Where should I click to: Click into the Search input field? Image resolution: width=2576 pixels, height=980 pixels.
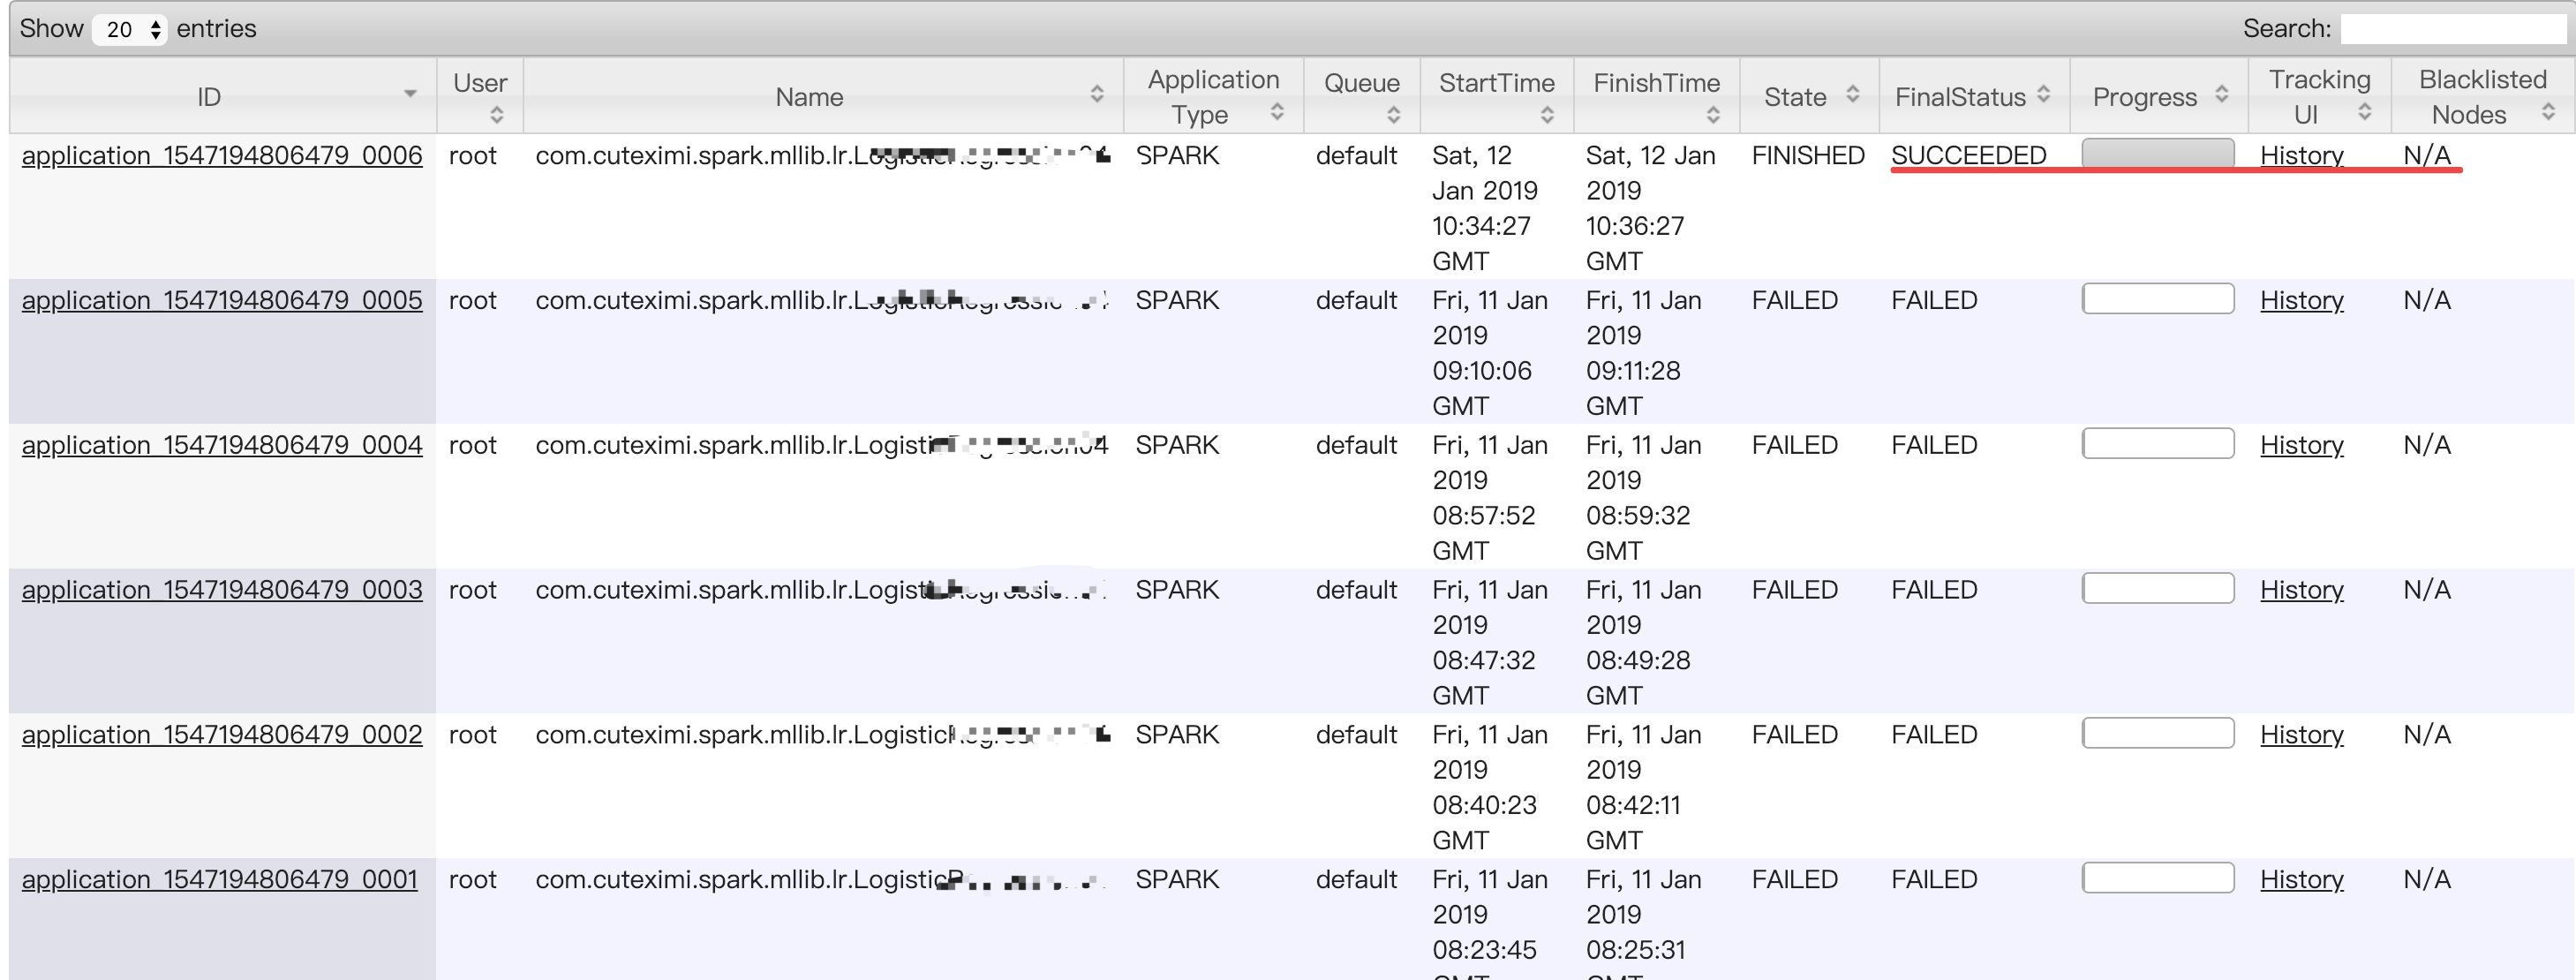2453,29
